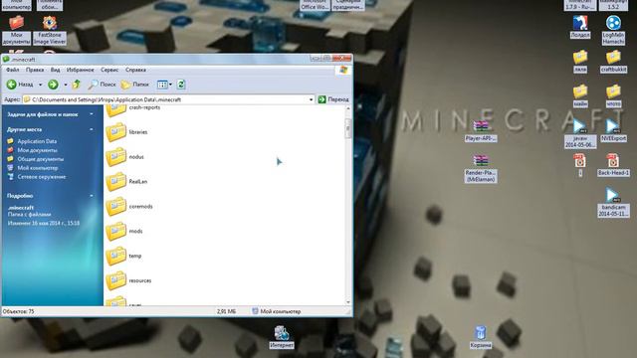The image size is (637, 358).
Task: Click the folder sync refresh icon
Action: click(x=181, y=85)
